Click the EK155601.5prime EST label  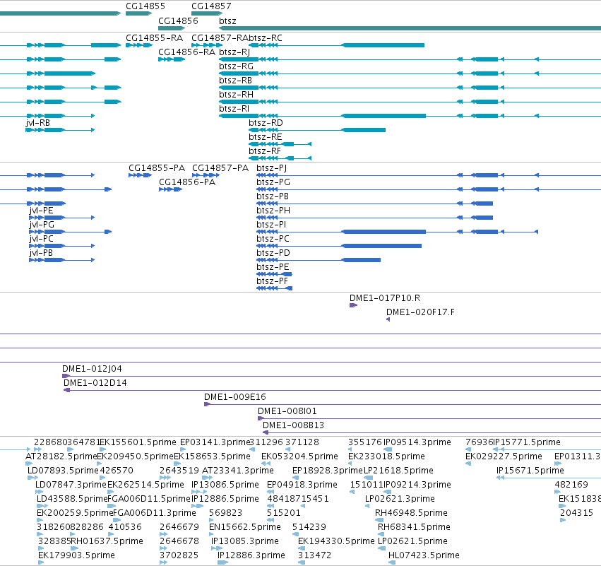[138, 442]
